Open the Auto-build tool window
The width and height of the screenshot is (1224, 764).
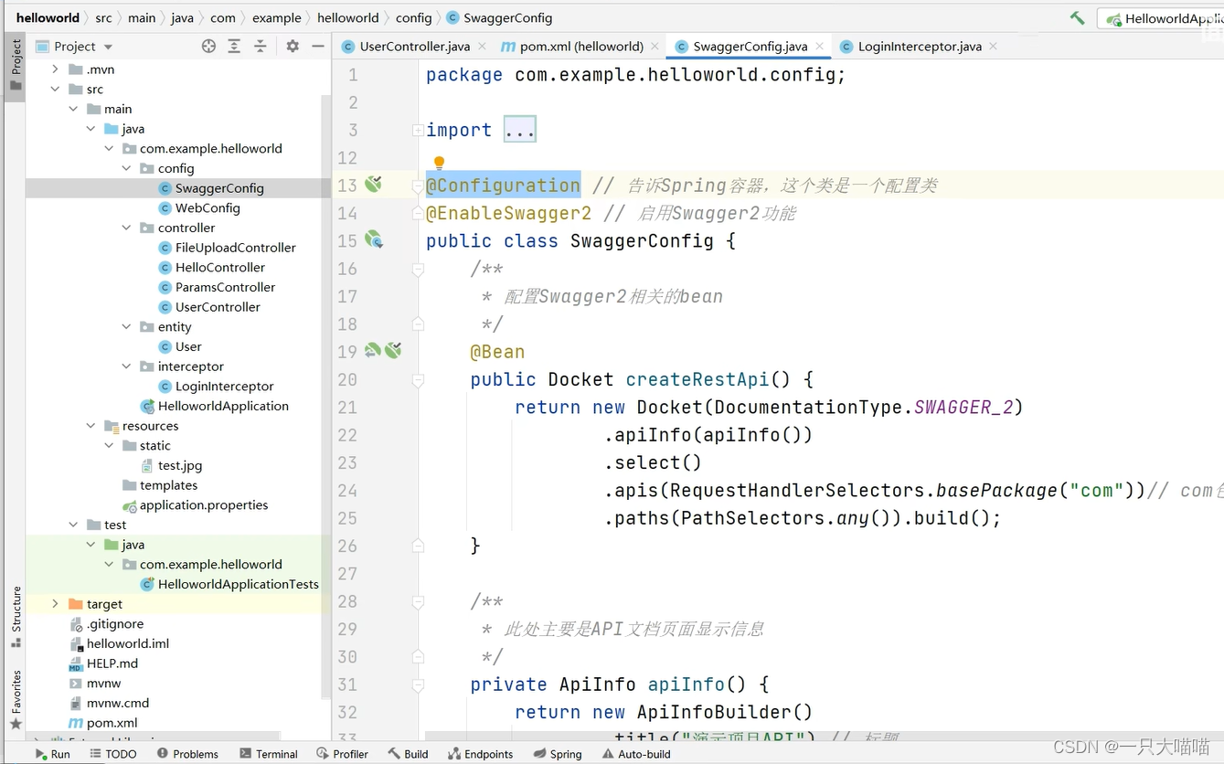pos(636,754)
